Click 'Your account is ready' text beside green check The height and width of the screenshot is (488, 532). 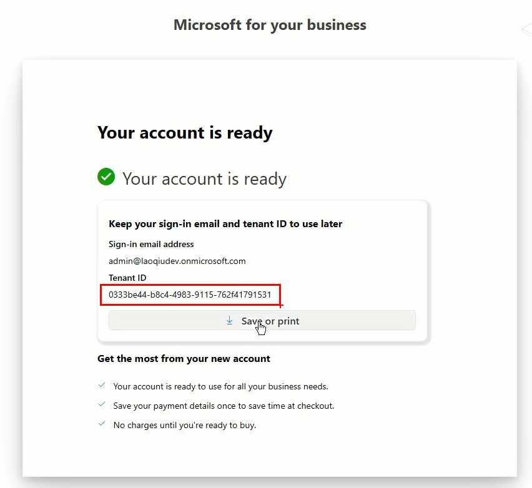point(204,179)
